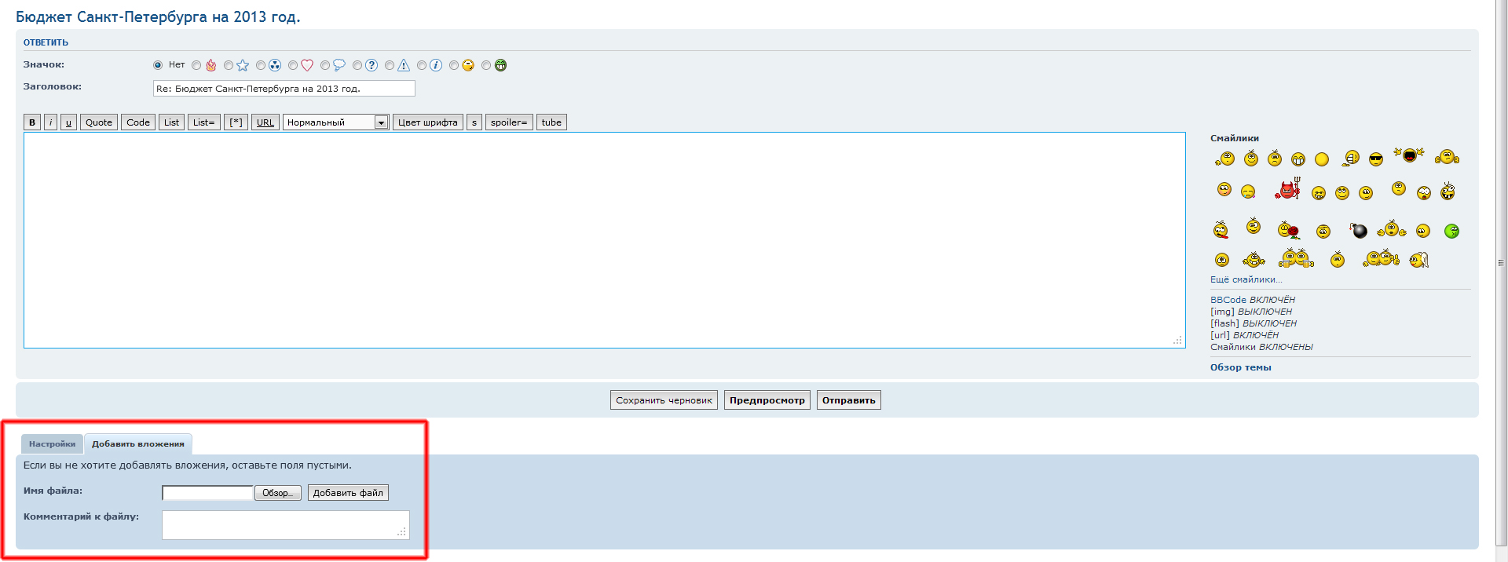Open the 'Ещё смайлики...' link
Screen dimensions: 1508x562
(x=1246, y=279)
